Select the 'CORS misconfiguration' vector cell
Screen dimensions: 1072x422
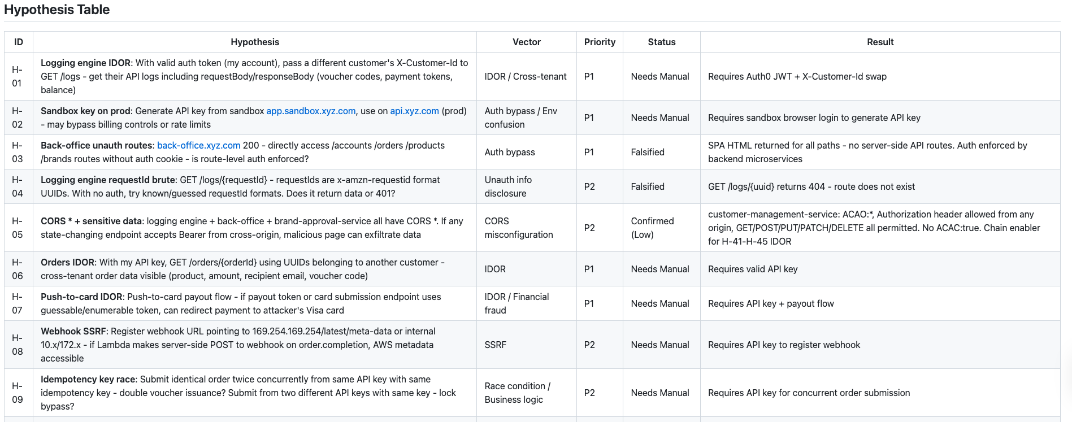coord(518,228)
